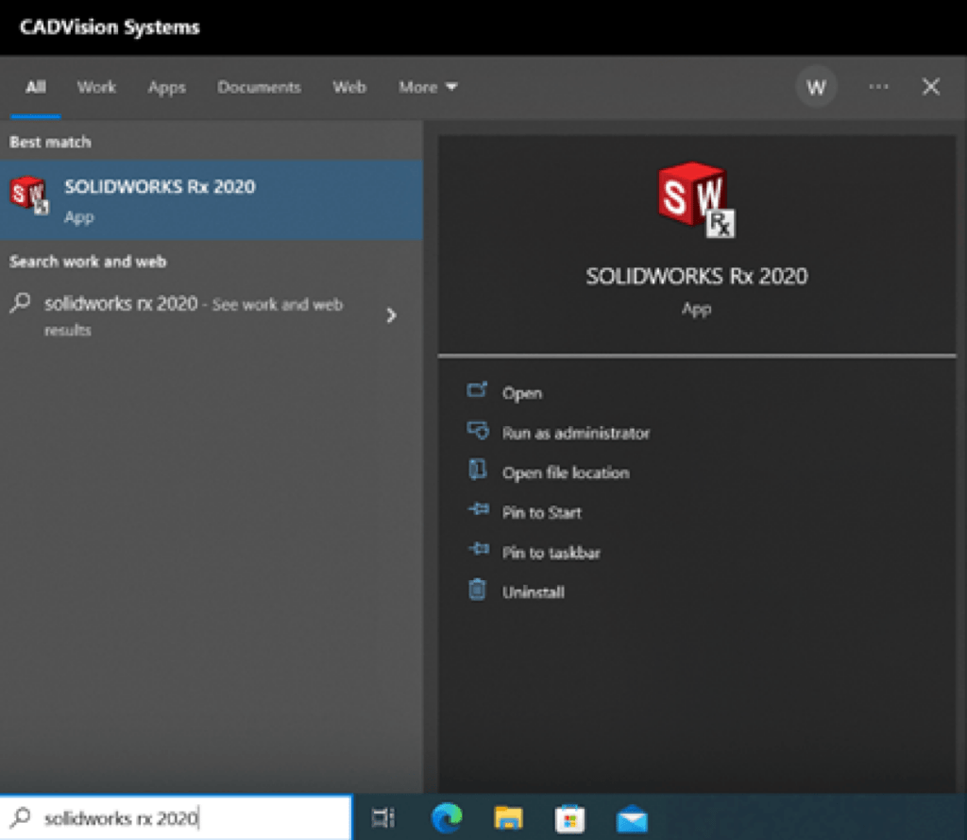Open the Mail app from the taskbar
Screen dimensions: 967x840
click(x=631, y=817)
